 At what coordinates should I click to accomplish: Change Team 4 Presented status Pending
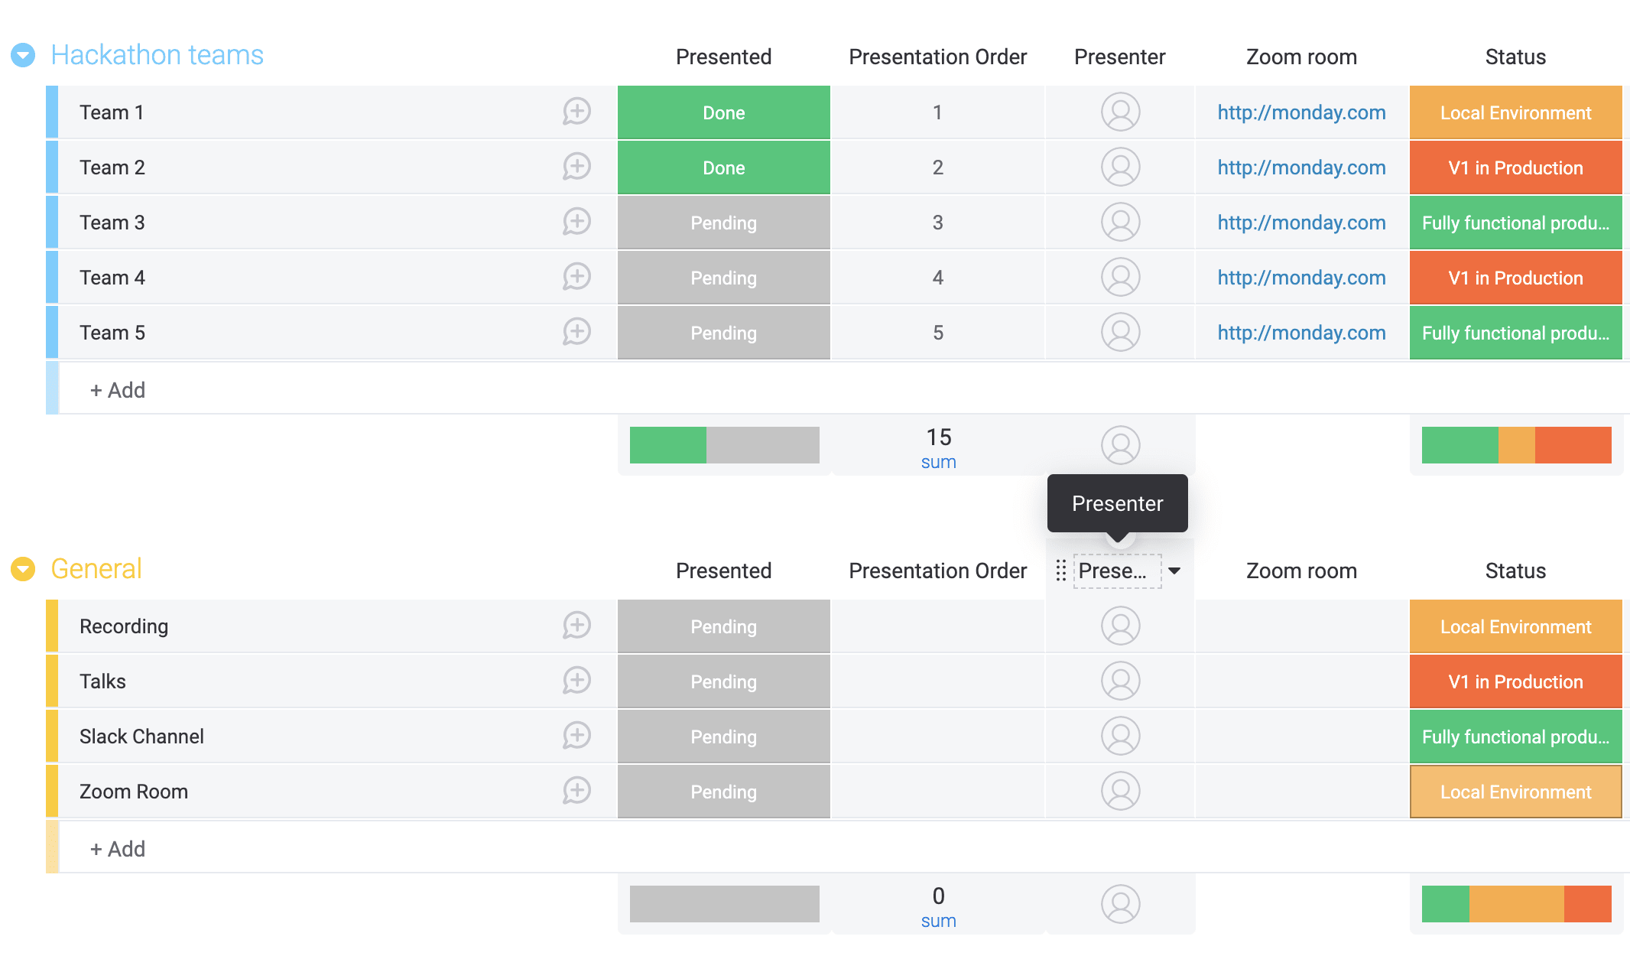coord(723,278)
